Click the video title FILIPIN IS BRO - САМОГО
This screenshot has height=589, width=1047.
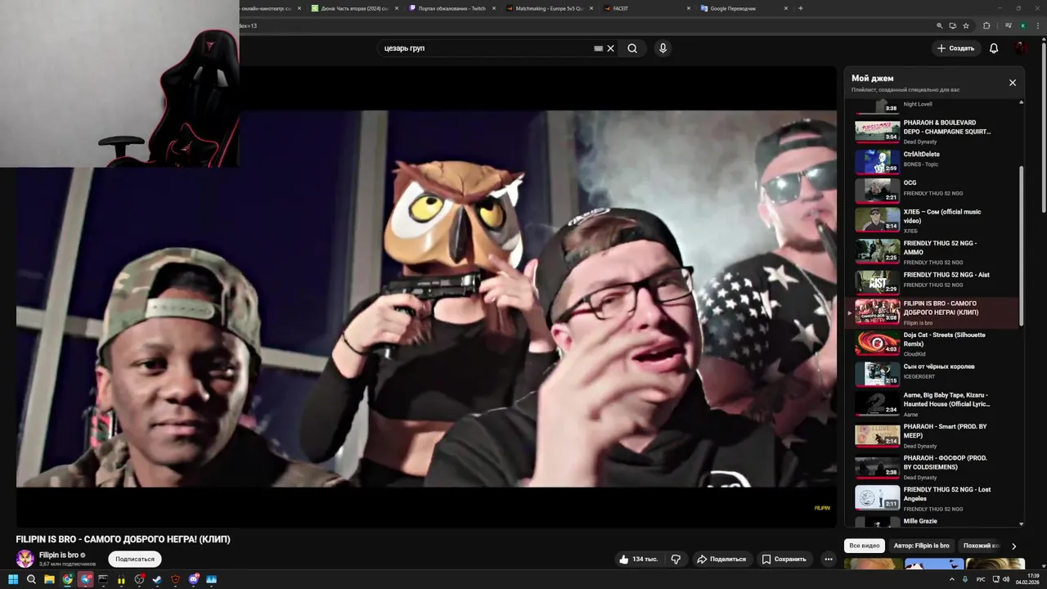click(x=123, y=539)
